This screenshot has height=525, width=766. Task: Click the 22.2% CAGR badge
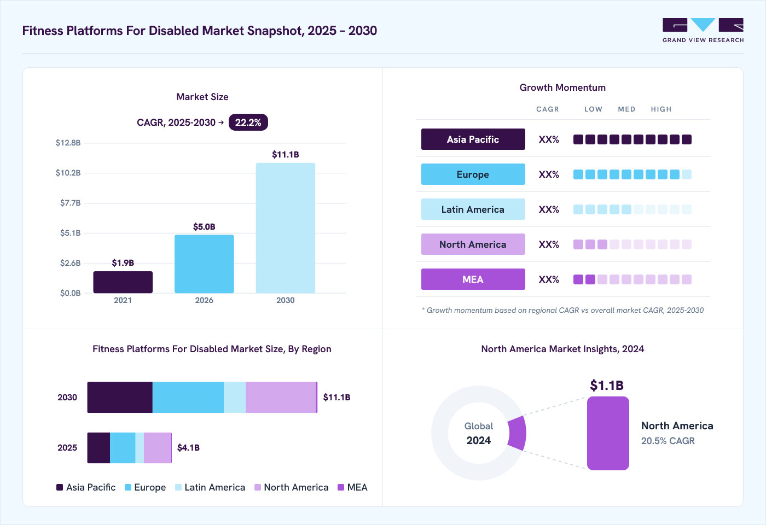coord(248,122)
